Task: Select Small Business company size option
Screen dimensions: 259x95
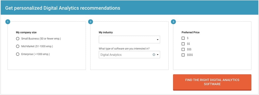Action: 18,38
